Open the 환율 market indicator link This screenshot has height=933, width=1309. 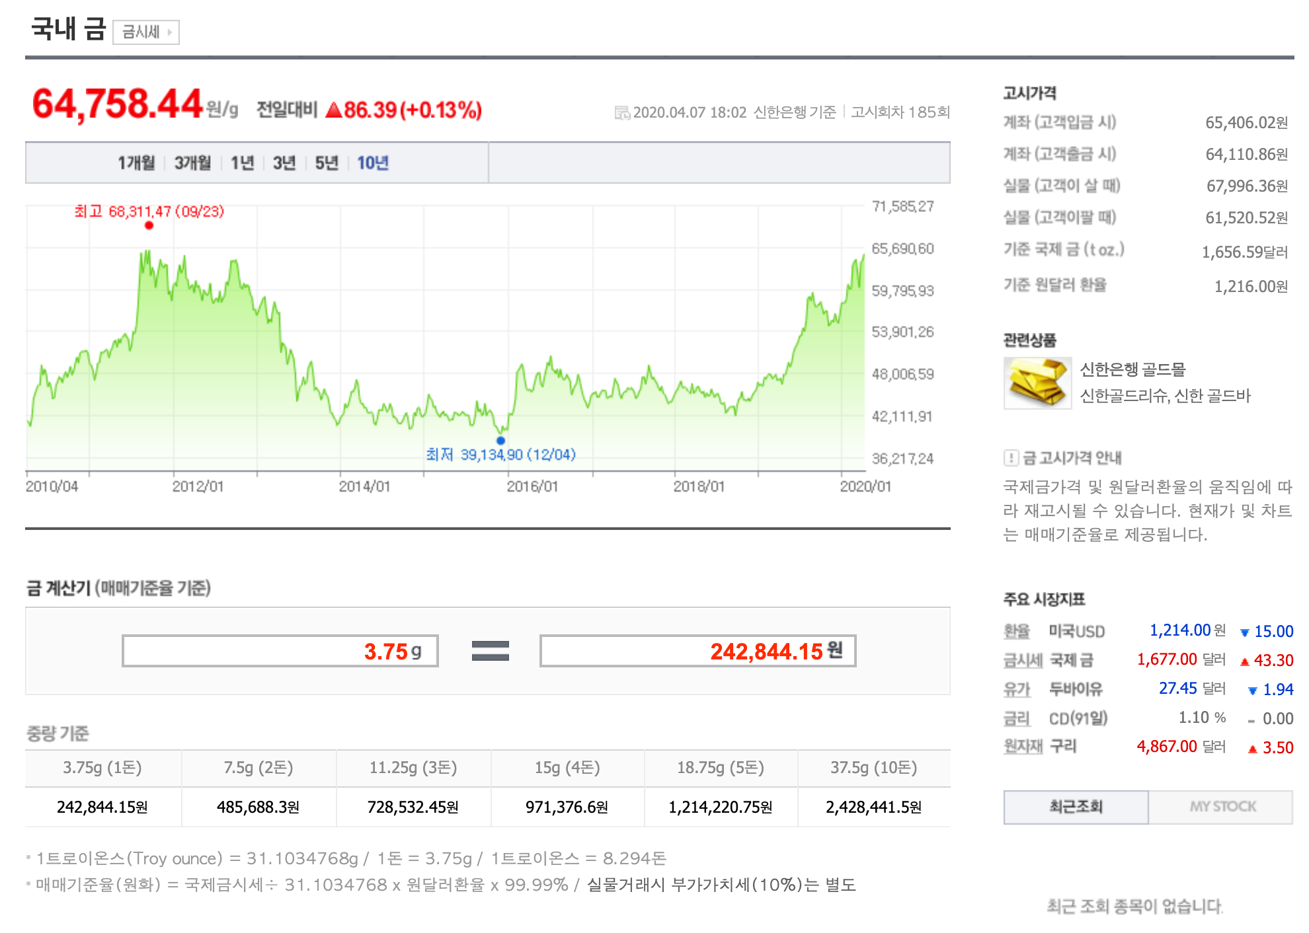coord(1016,631)
